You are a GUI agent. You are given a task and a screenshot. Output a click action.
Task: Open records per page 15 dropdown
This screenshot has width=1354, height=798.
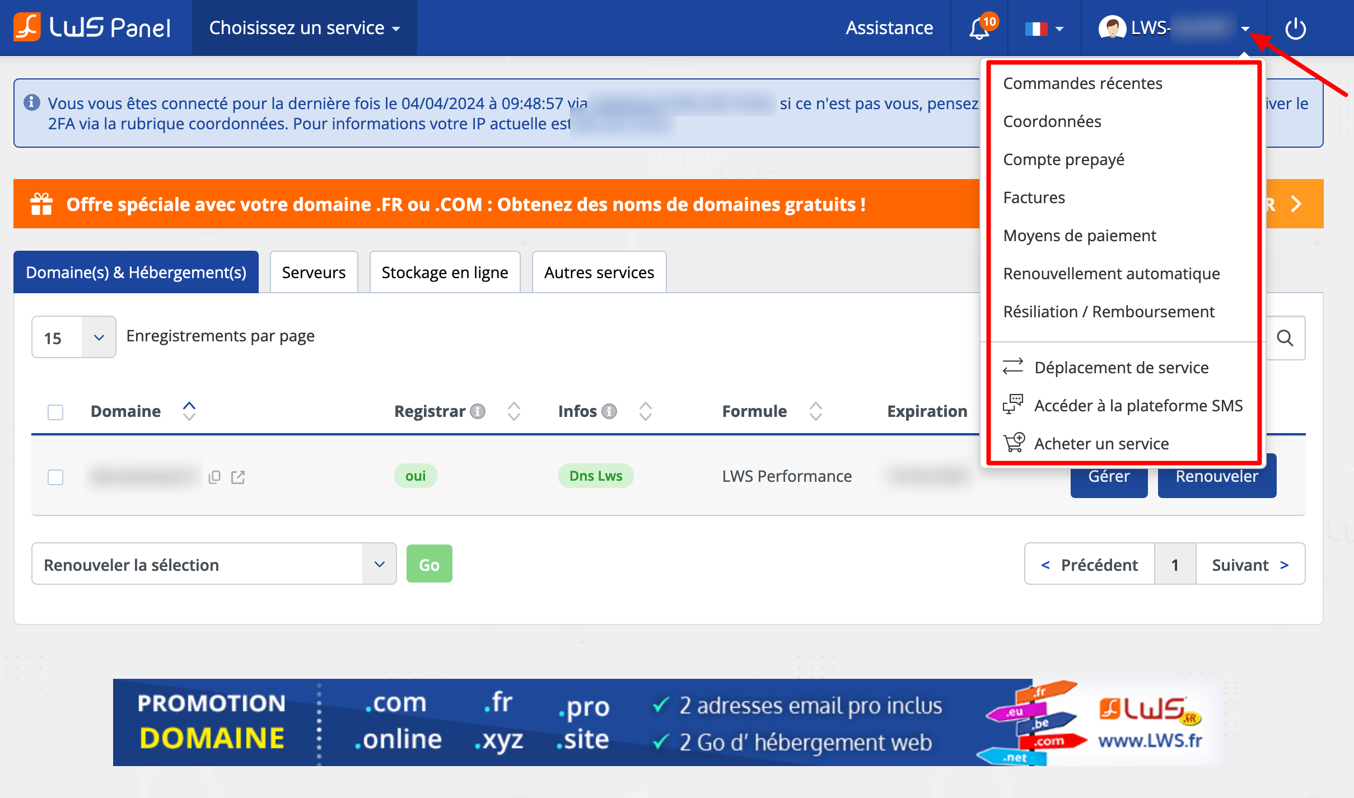point(74,337)
